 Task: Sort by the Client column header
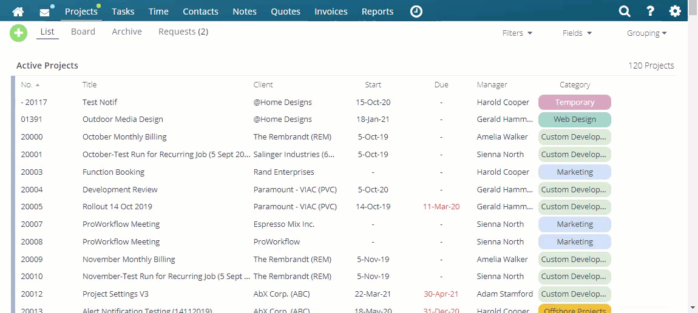(263, 84)
